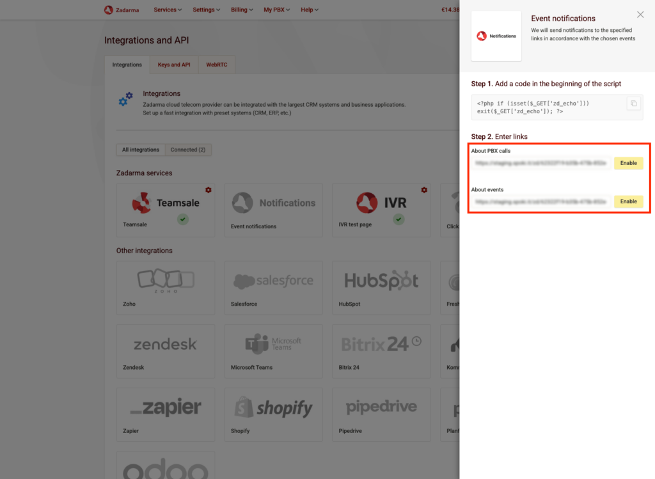655x479 pixels.
Task: Enable the About events notifications
Action: point(628,201)
